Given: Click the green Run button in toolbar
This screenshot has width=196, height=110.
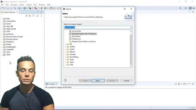Looking at the screenshot, I should pyautogui.click(x=24, y=8).
